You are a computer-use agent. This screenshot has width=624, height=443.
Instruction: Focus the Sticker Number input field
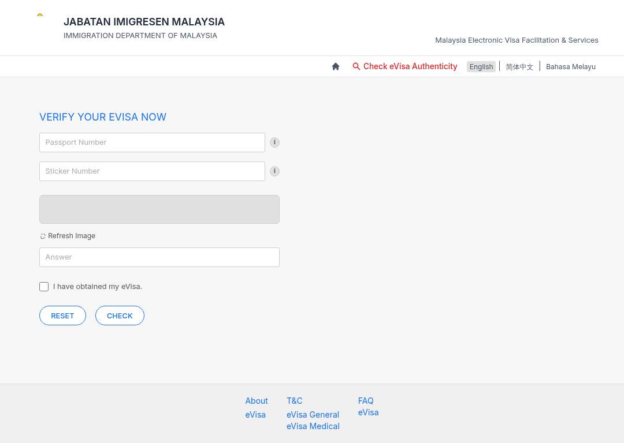[152, 171]
